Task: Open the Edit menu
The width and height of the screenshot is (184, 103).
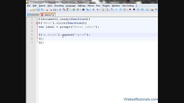Action: [x=34, y=6]
